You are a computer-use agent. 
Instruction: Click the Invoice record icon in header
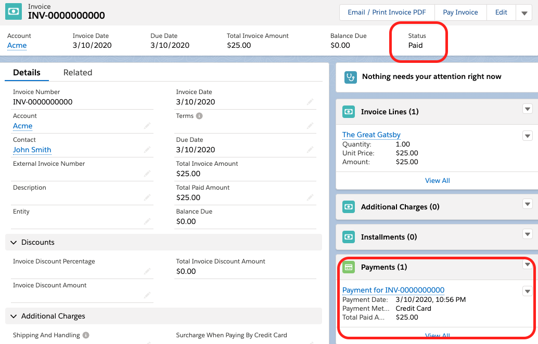14,12
